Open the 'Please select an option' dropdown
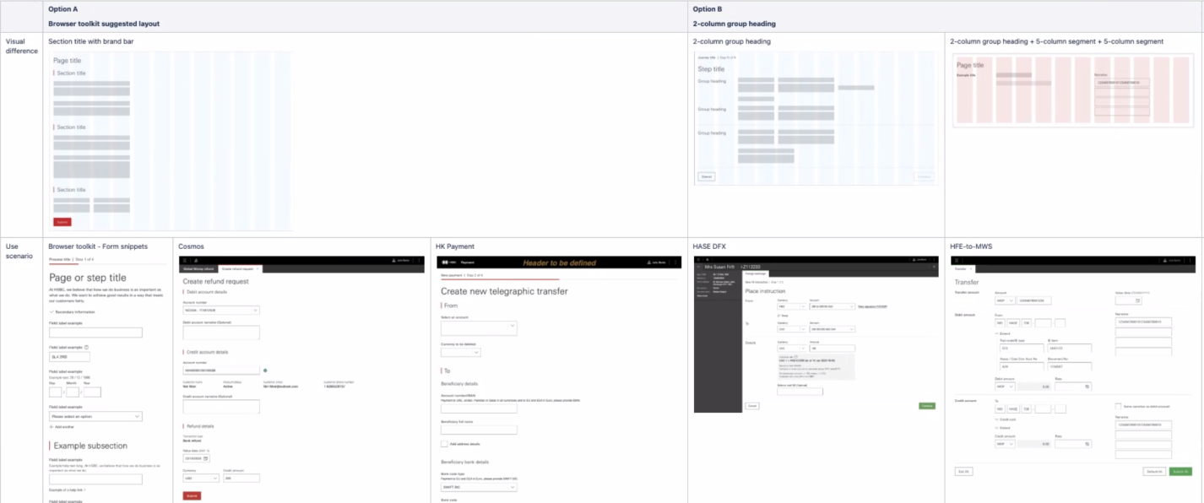 tap(95, 416)
